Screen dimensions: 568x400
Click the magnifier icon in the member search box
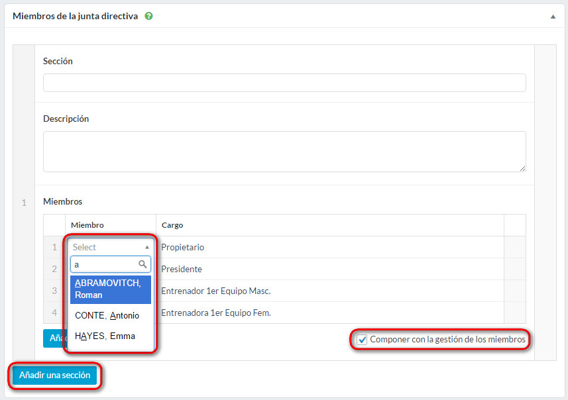(x=142, y=264)
